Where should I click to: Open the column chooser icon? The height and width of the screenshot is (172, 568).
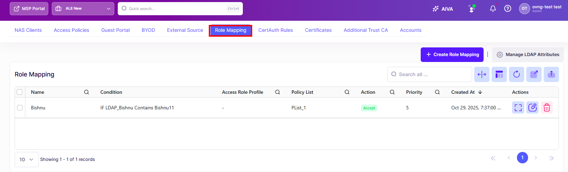coord(499,74)
